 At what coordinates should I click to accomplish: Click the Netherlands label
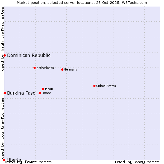tap(45, 68)
